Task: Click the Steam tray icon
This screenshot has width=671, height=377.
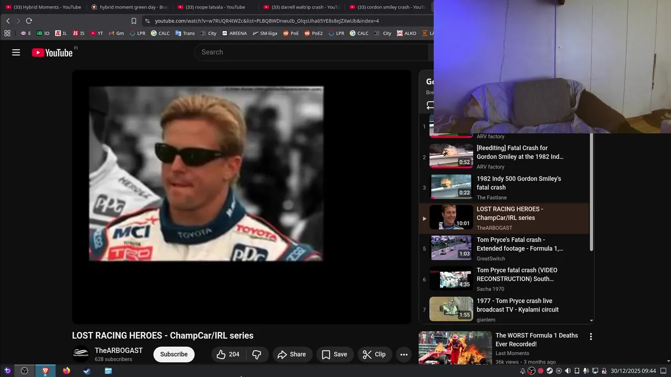Action: point(549,371)
